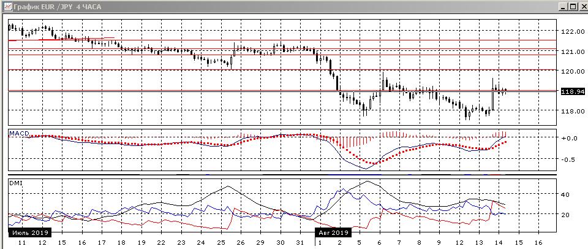This screenshot has width=588, height=249.
Task: Click the 40 level on DMI scale
Action: click(566, 194)
